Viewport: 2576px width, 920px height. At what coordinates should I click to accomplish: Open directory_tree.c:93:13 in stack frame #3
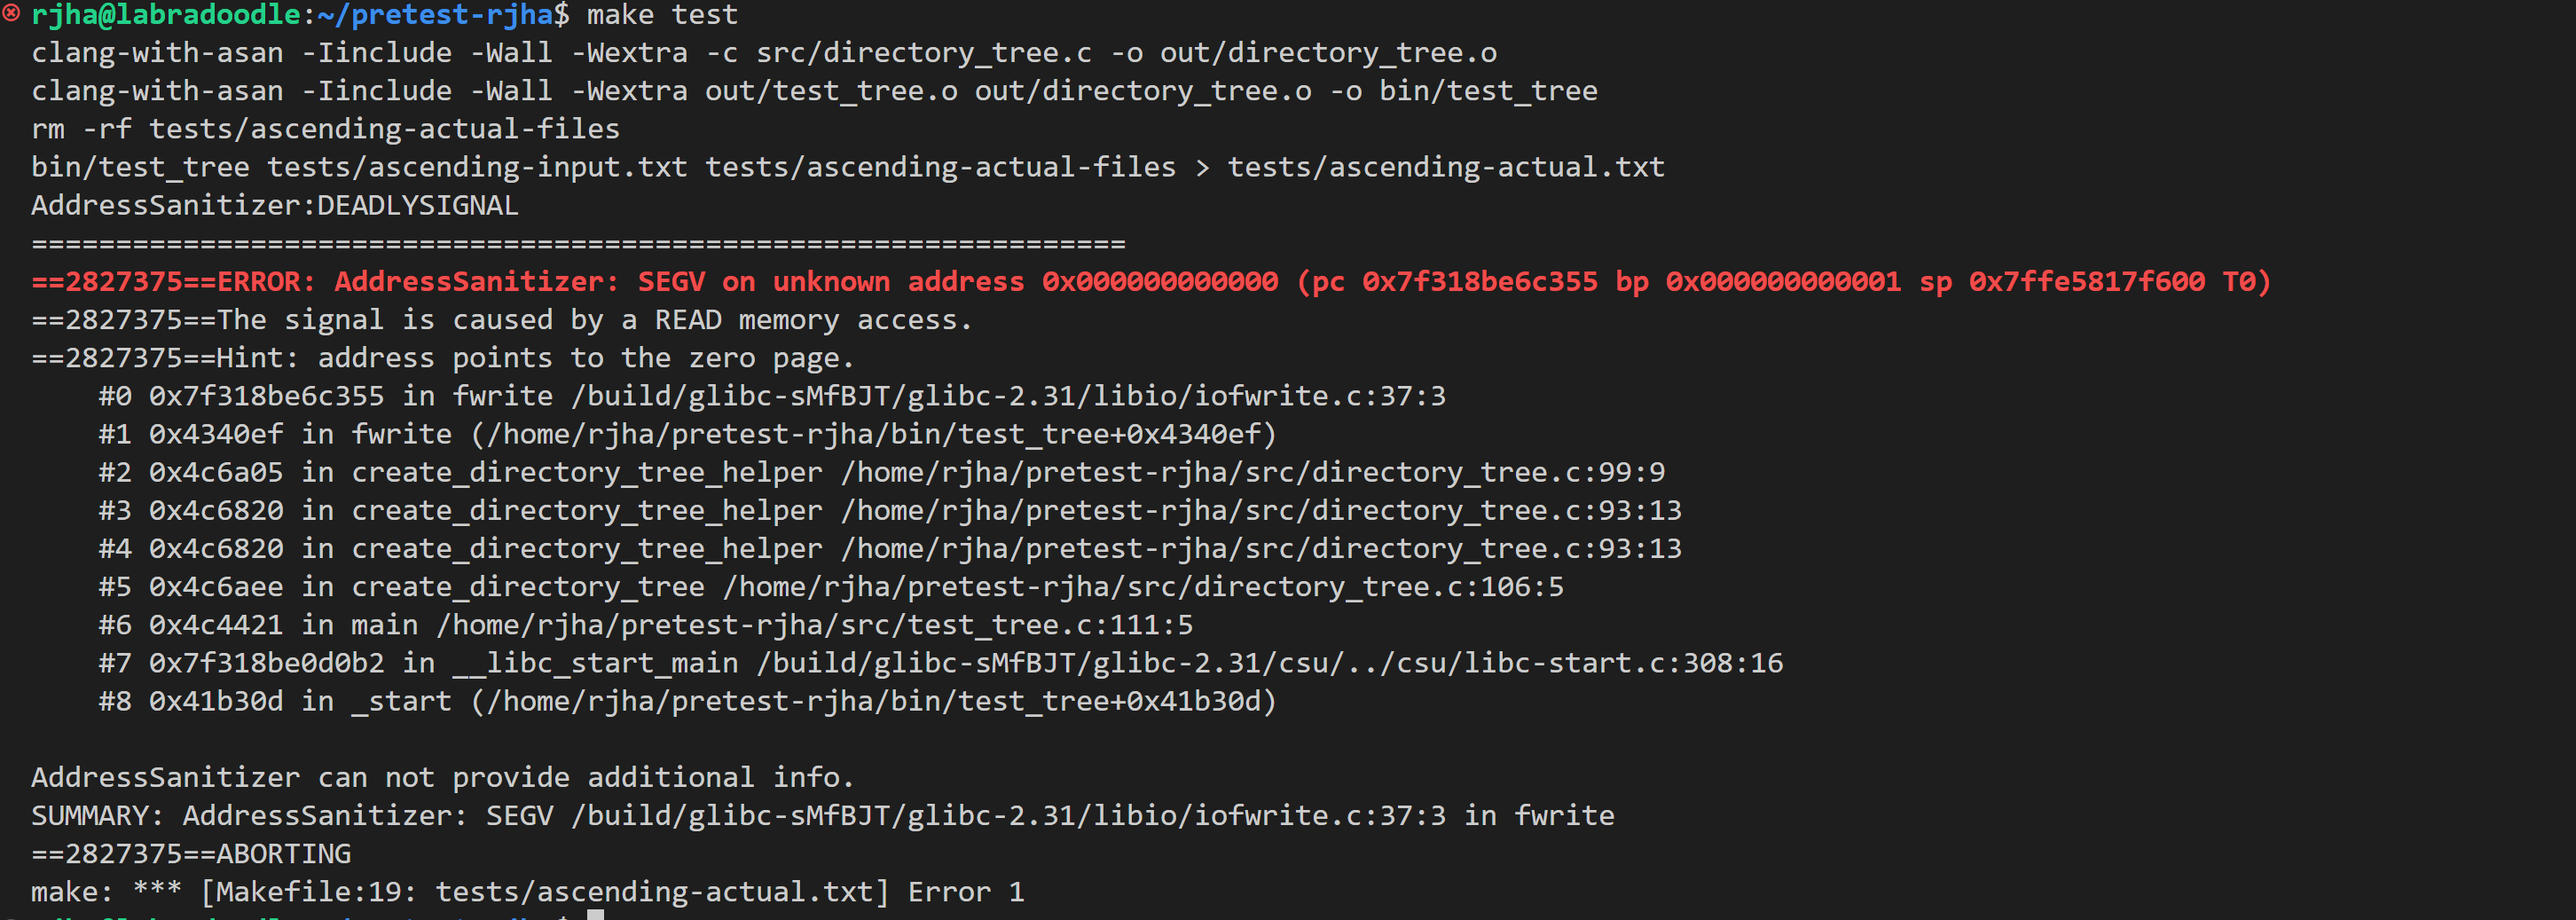coord(1261,510)
